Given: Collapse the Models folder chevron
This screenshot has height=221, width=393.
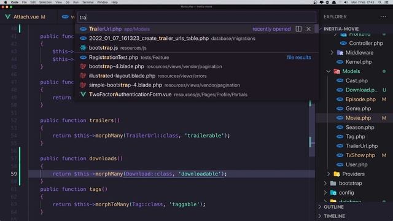Looking at the screenshot, I should [x=329, y=71].
